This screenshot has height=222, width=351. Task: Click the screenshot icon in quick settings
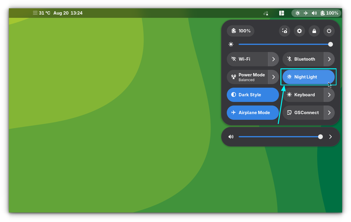coord(285,31)
